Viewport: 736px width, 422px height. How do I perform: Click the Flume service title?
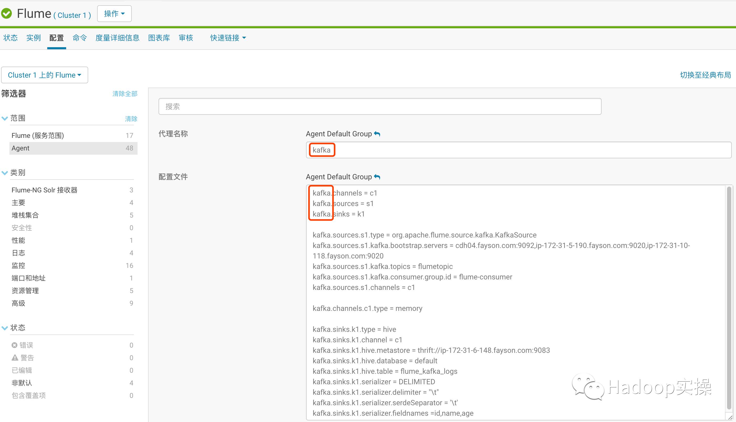click(x=34, y=14)
